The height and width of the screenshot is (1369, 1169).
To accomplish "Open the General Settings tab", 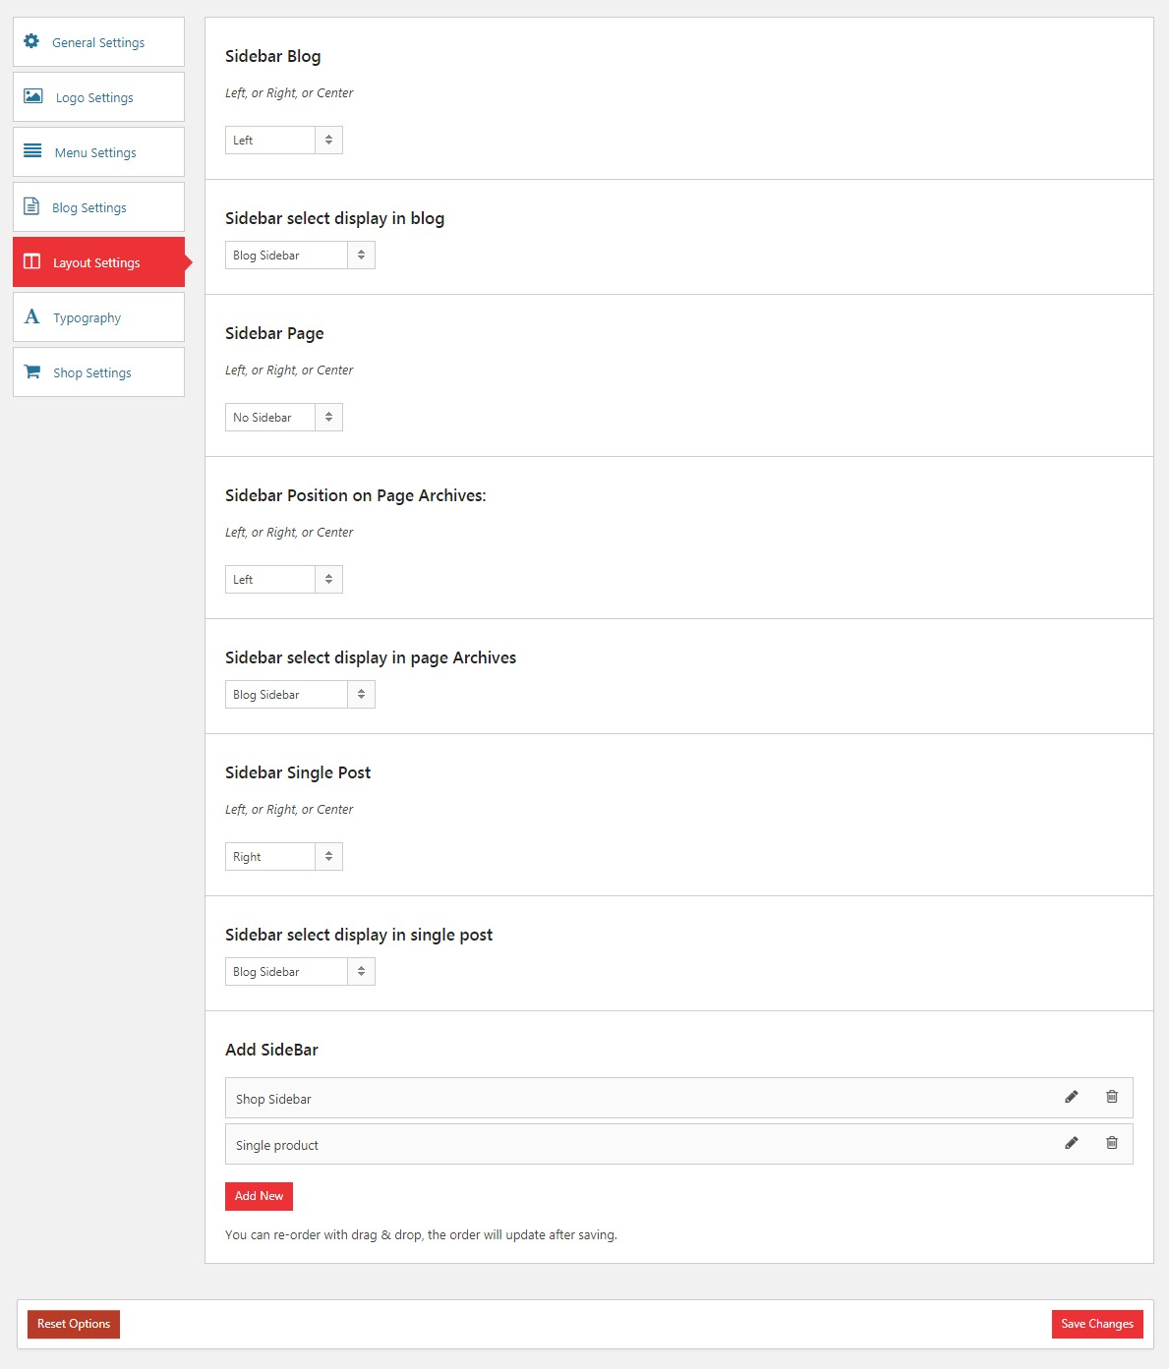I will click(x=98, y=42).
